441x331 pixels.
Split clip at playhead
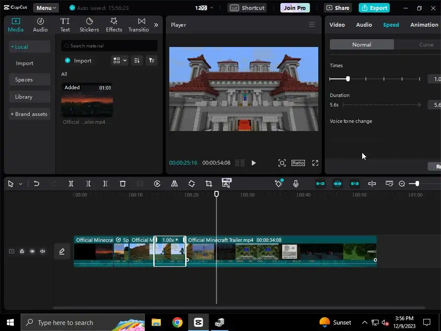click(x=71, y=184)
